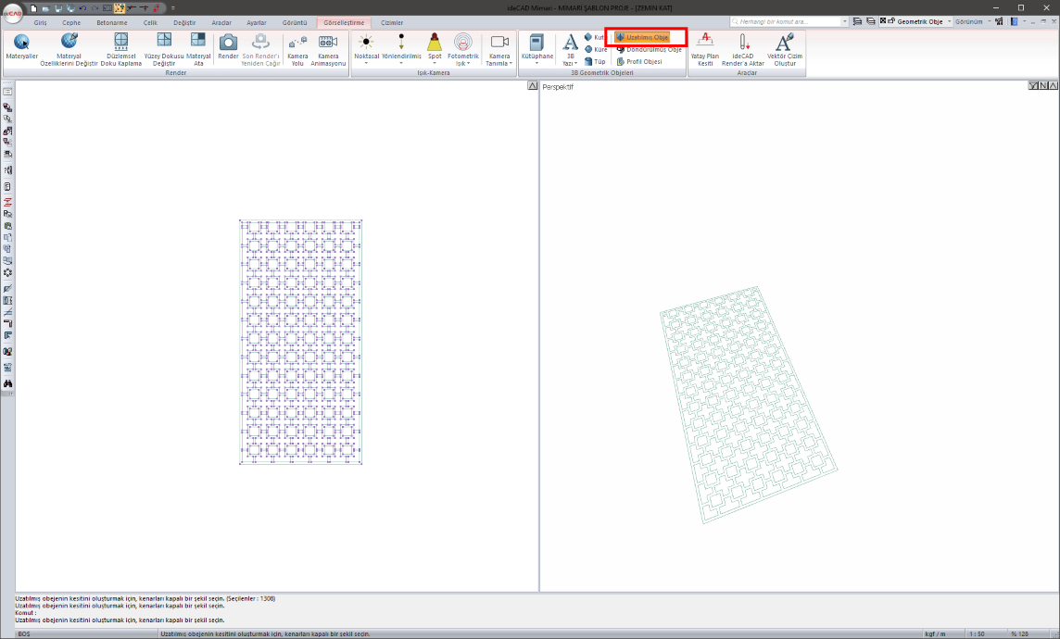Open the Kamera Animasyonu tool
1060x639 pixels.
(x=327, y=47)
